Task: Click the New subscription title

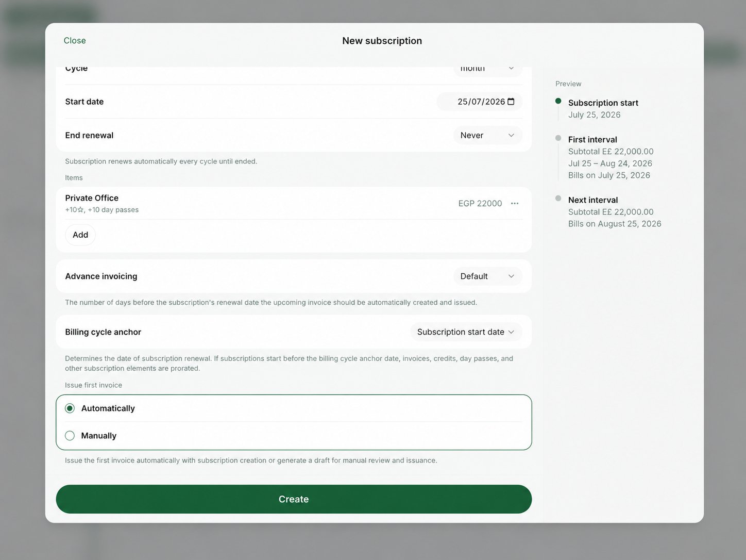Action: [x=382, y=41]
